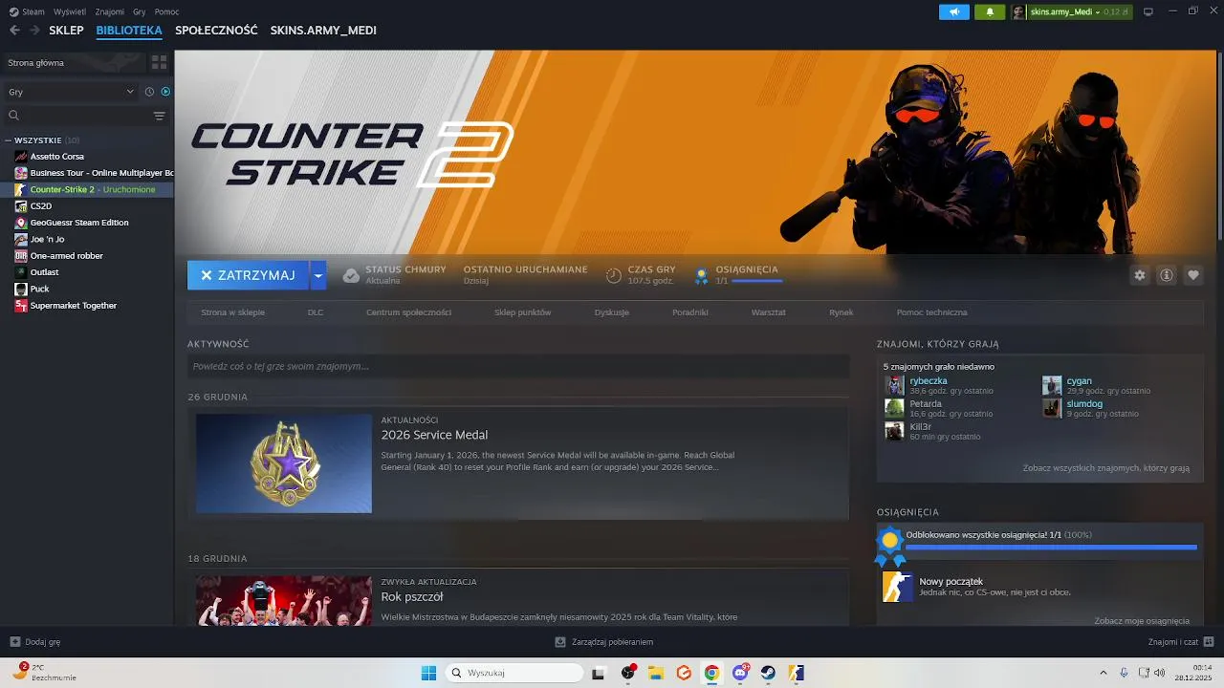Open File Explorer from taskbar
This screenshot has width=1224, height=688.
point(656,673)
